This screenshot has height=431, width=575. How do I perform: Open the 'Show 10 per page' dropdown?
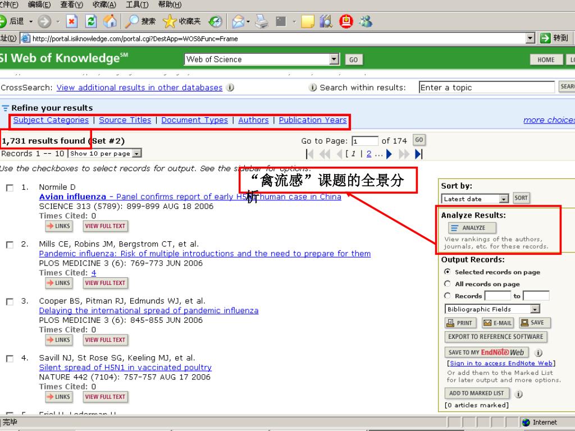137,153
